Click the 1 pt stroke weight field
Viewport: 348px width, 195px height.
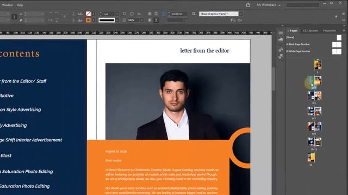pyautogui.click(x=109, y=14)
